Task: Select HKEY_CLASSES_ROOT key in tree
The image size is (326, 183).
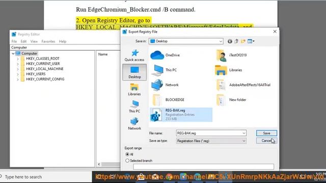Action: [43, 59]
